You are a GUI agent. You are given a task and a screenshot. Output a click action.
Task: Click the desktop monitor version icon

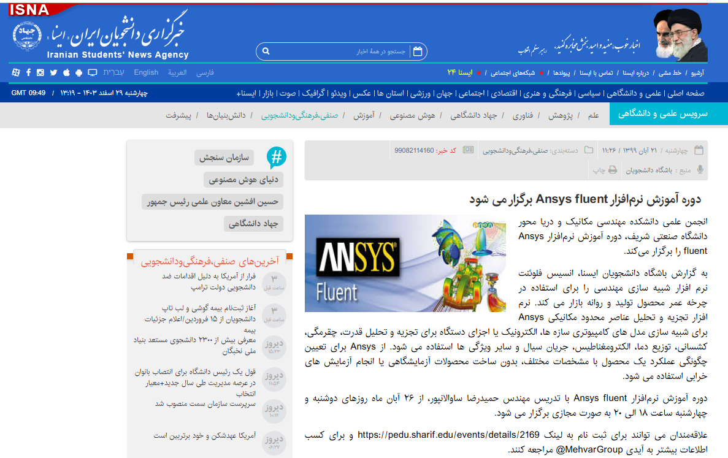point(93,72)
